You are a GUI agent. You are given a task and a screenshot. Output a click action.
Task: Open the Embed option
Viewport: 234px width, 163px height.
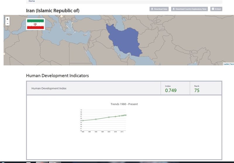[216, 9]
